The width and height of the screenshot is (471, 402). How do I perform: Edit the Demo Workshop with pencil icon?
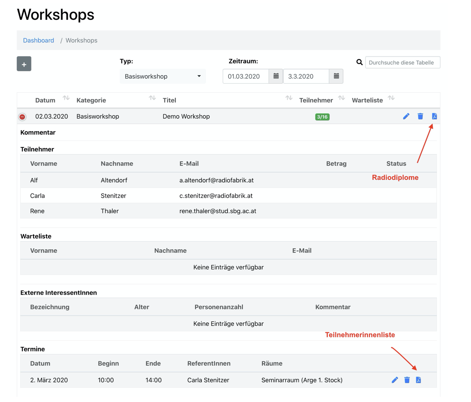coord(406,116)
